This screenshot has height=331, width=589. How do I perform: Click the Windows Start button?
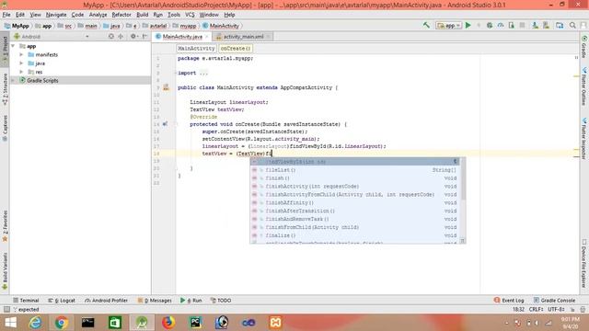point(10,323)
